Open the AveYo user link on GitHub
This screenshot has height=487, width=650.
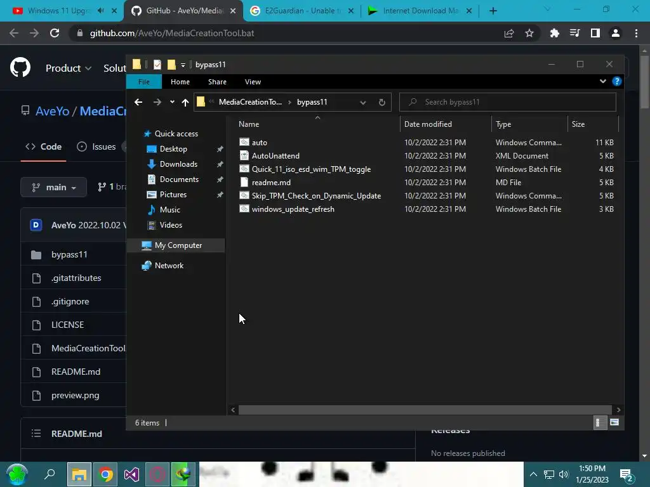52,111
